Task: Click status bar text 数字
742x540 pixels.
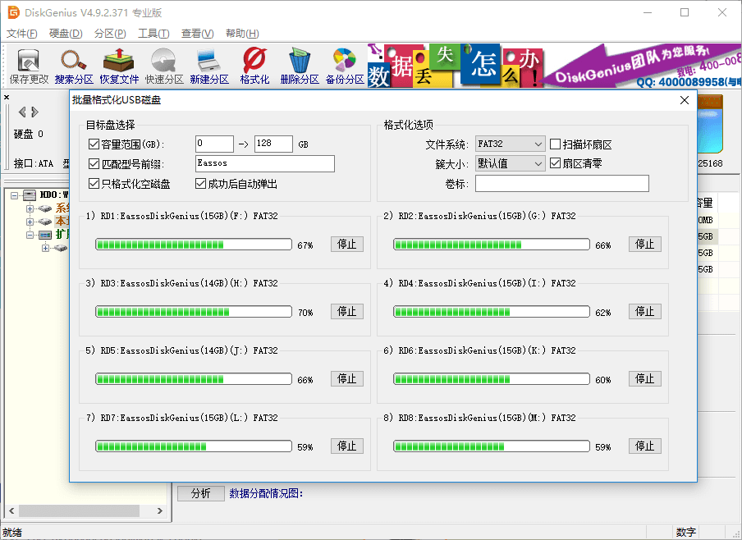Action: pyautogui.click(x=685, y=532)
